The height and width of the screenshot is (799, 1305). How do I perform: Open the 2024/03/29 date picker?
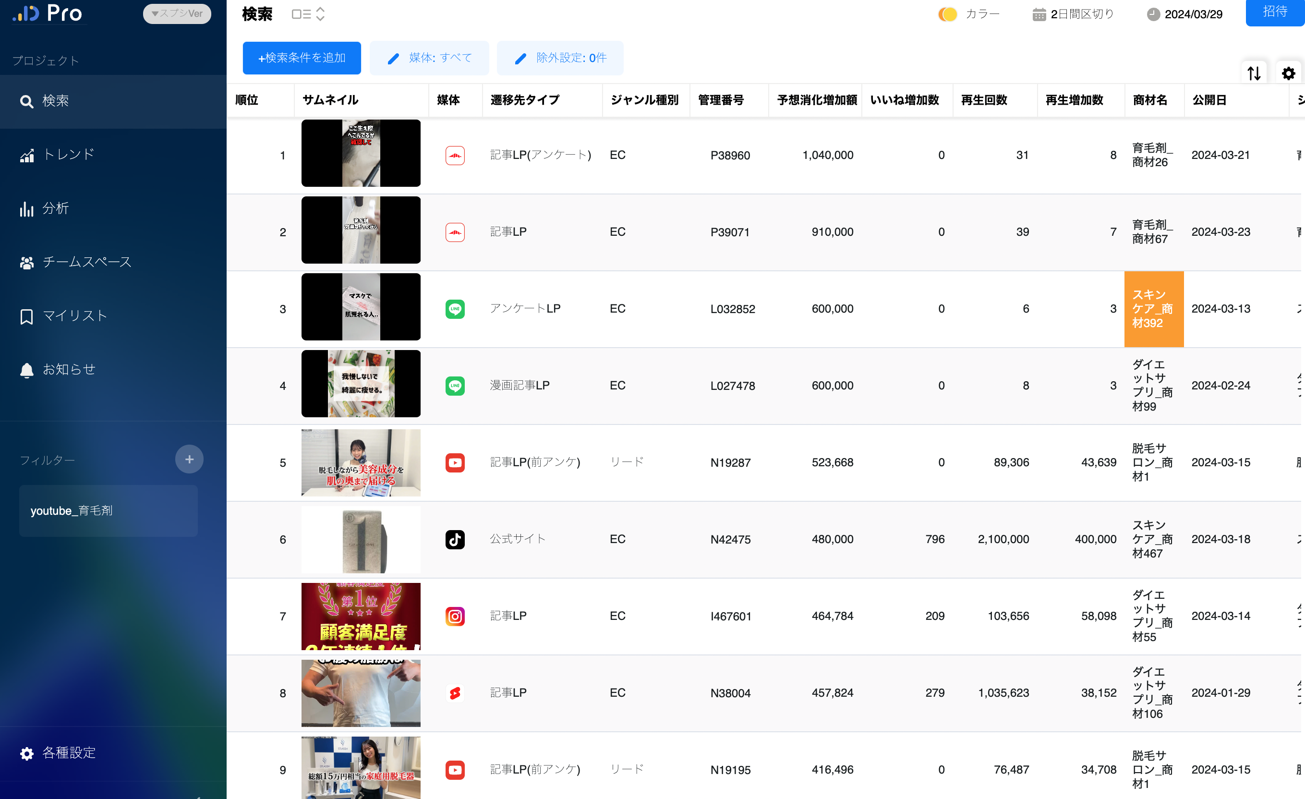pyautogui.click(x=1185, y=14)
